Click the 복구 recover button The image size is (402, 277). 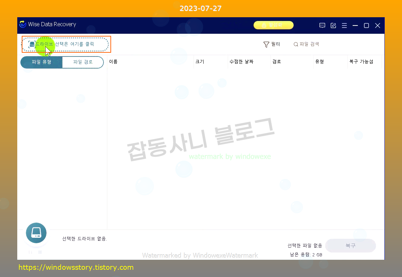pyautogui.click(x=351, y=246)
